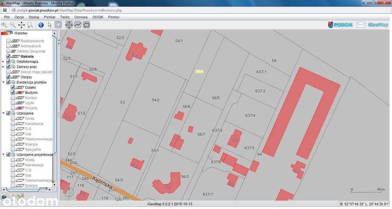Select the arrow pointer selection tool

coord(49,25)
